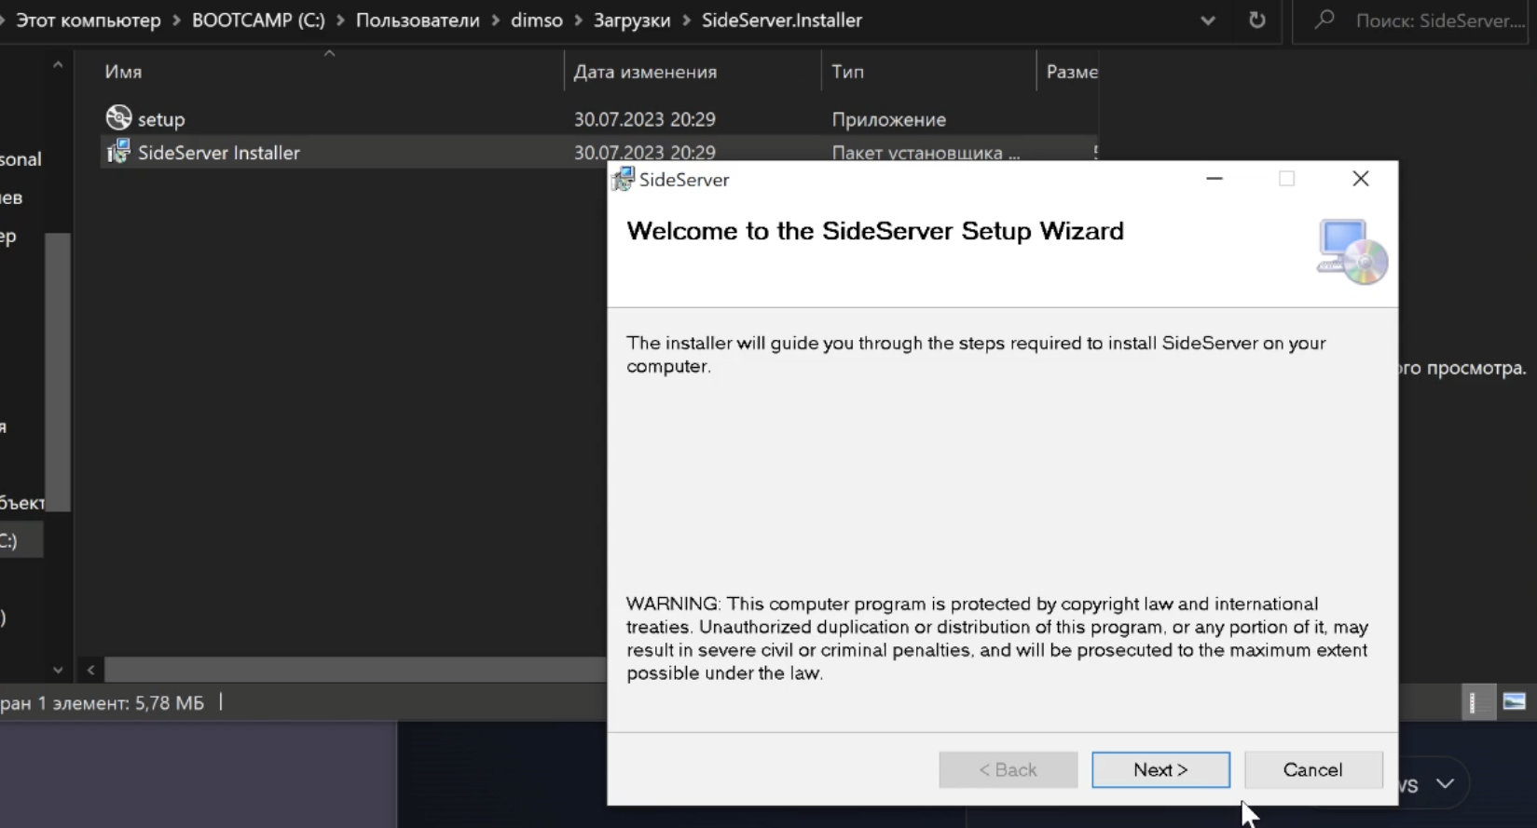Click Next in the SideServer Setup Wizard
Screen dimensions: 1537x828
[1160, 769]
